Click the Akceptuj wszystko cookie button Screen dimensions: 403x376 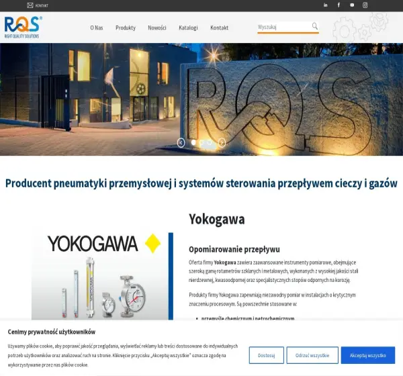click(368, 355)
